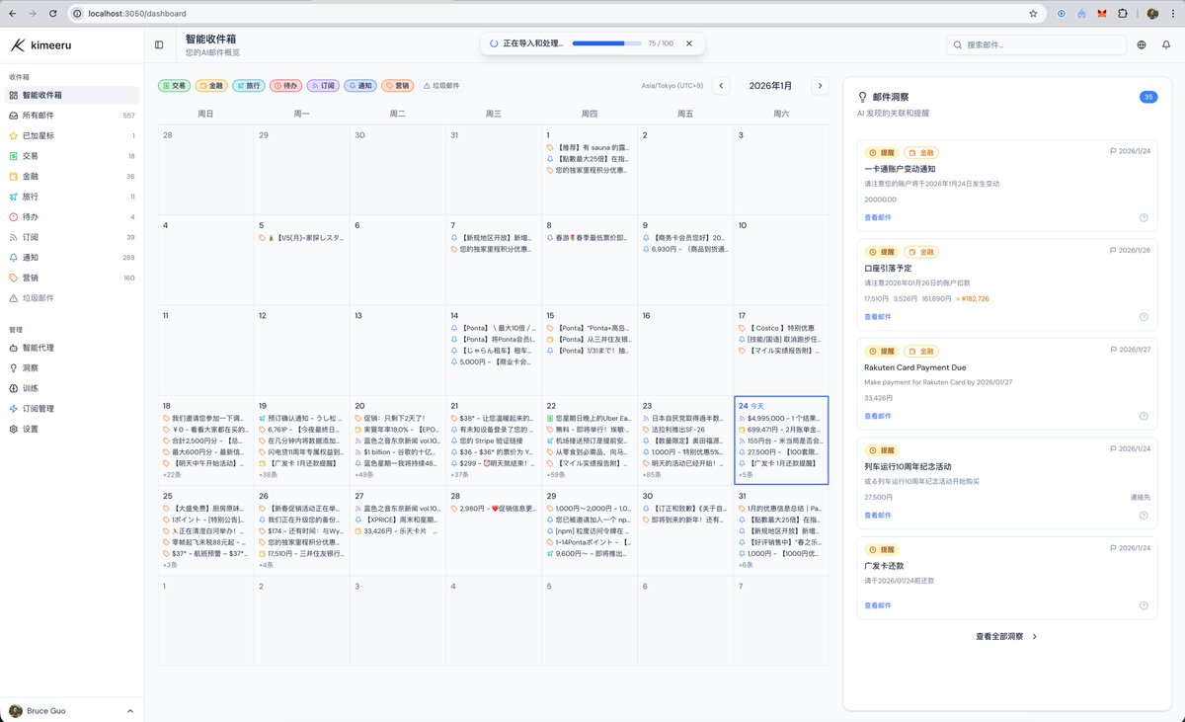Click 查看邮件 on Rakuten Card Payment Due
Image resolution: width=1185 pixels, height=722 pixels.
(878, 416)
